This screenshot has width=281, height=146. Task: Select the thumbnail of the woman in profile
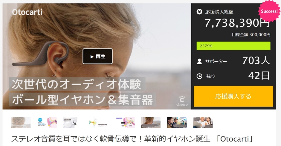tap(151, 122)
